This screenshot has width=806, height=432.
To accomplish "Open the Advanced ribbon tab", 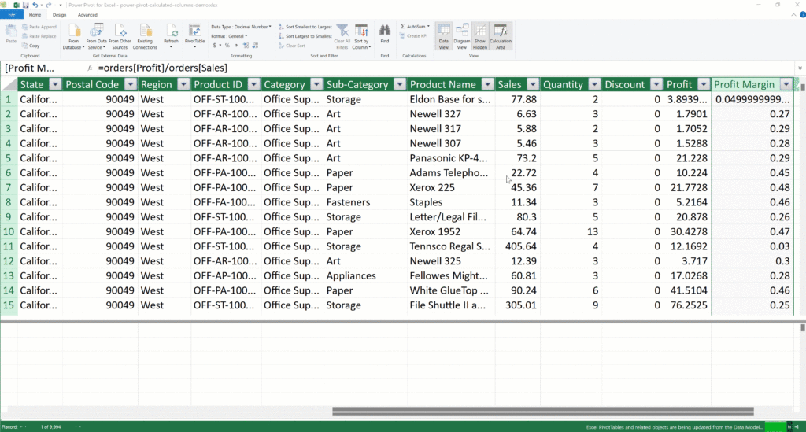I will (x=87, y=15).
